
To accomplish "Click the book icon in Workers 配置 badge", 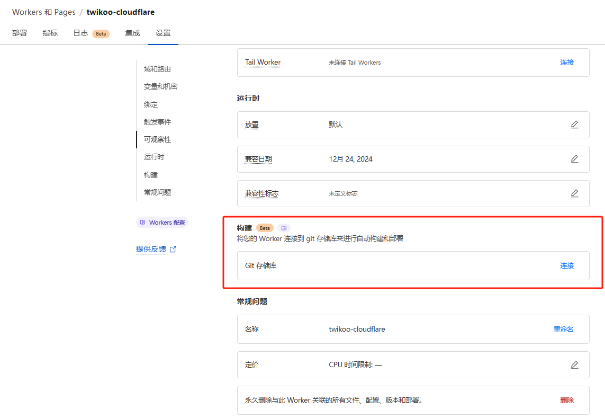I will pos(143,222).
